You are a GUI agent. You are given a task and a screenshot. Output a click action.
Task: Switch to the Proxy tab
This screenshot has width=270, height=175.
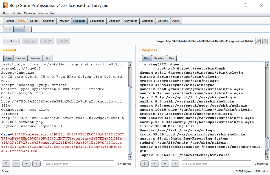(22, 21)
